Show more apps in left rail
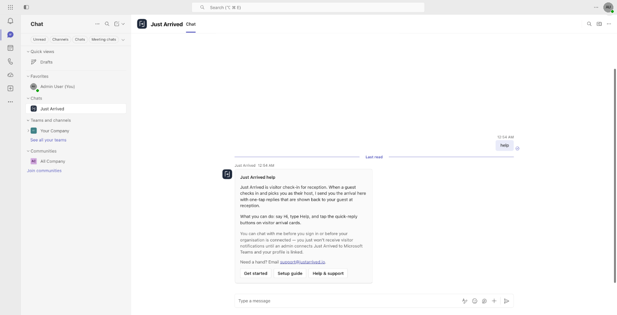Viewport: 617px width, 315px height. [x=10, y=102]
